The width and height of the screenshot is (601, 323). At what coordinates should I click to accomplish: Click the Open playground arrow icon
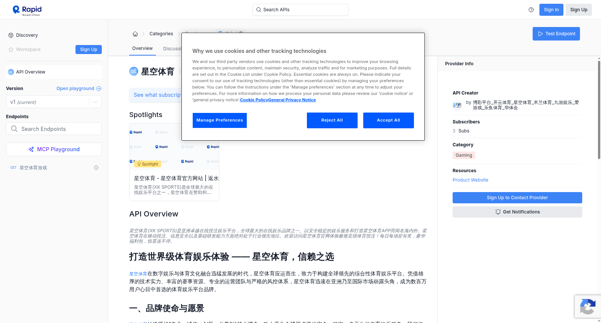tap(99, 89)
